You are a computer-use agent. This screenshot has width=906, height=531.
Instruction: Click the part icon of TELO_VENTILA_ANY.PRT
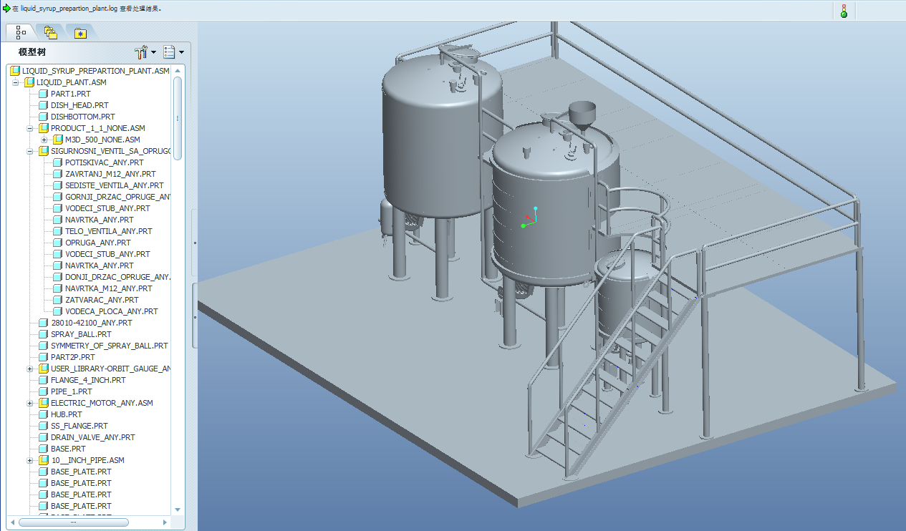(57, 231)
